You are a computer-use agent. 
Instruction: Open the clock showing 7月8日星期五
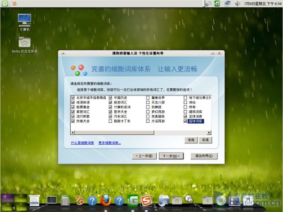[x=263, y=3]
